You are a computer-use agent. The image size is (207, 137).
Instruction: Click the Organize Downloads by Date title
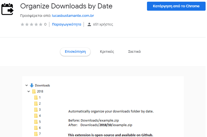(x=66, y=6)
